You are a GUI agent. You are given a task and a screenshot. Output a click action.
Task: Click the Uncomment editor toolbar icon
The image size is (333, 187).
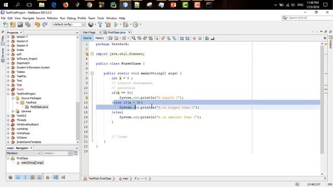[x=213, y=38]
